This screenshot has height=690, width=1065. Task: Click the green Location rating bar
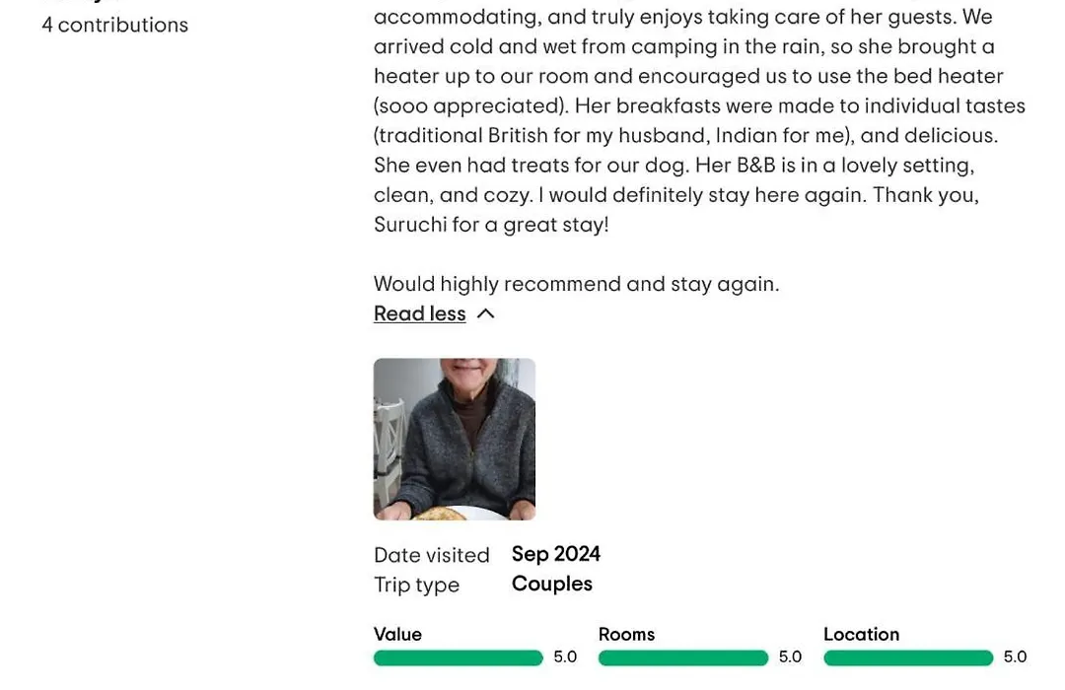(x=908, y=657)
